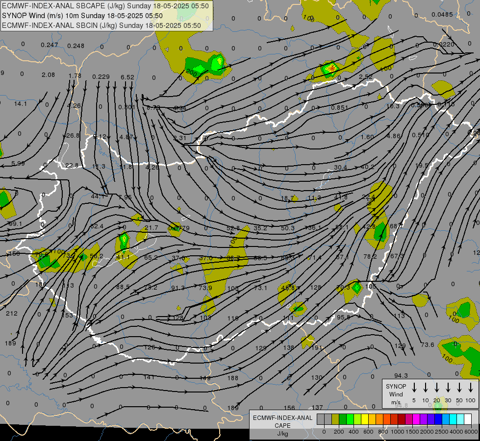Click the 100 m/s wind legend arrow
This screenshot has width=480, height=441.
(471, 388)
